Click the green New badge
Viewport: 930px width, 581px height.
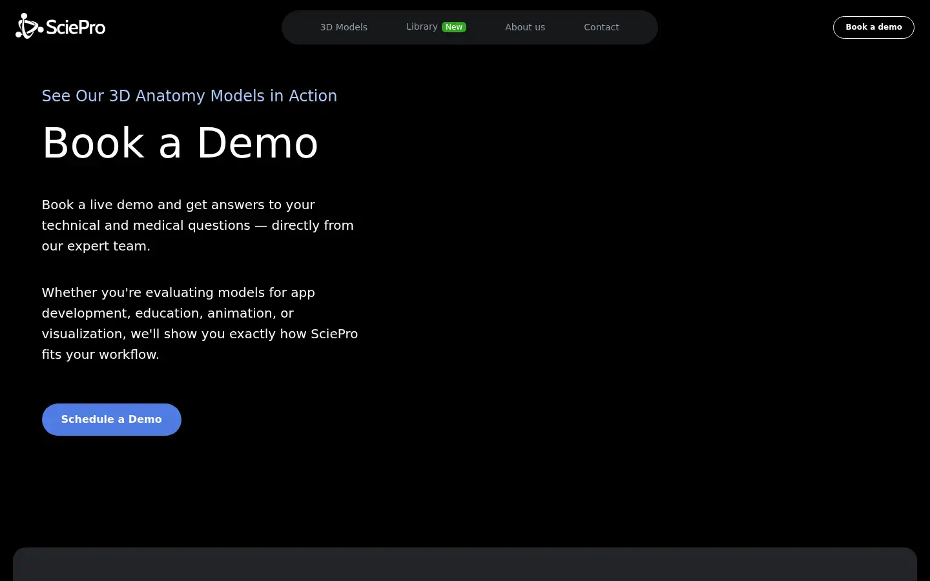point(454,27)
